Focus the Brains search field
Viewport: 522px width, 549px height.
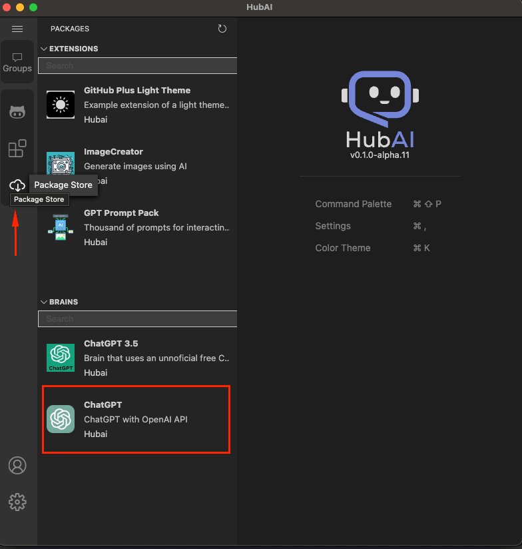click(x=138, y=318)
